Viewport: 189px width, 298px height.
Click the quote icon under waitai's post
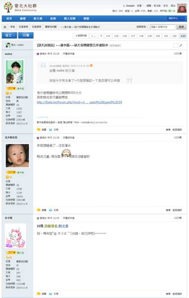click(x=51, y=129)
